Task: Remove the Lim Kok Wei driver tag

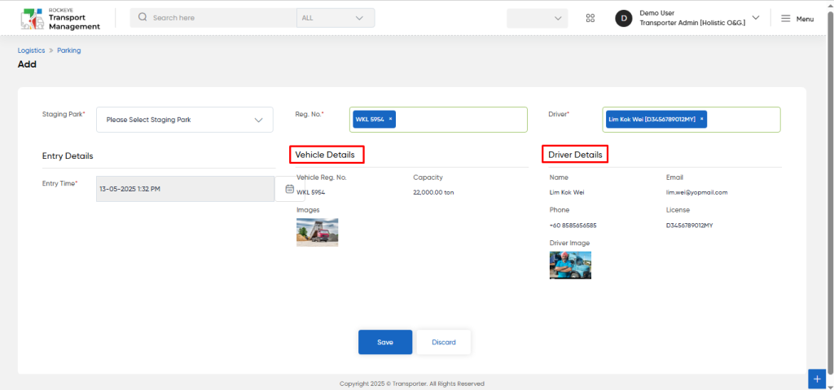Action: point(701,119)
